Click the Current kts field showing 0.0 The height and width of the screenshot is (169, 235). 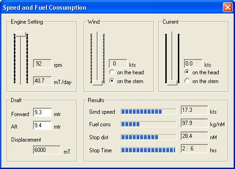193,64
